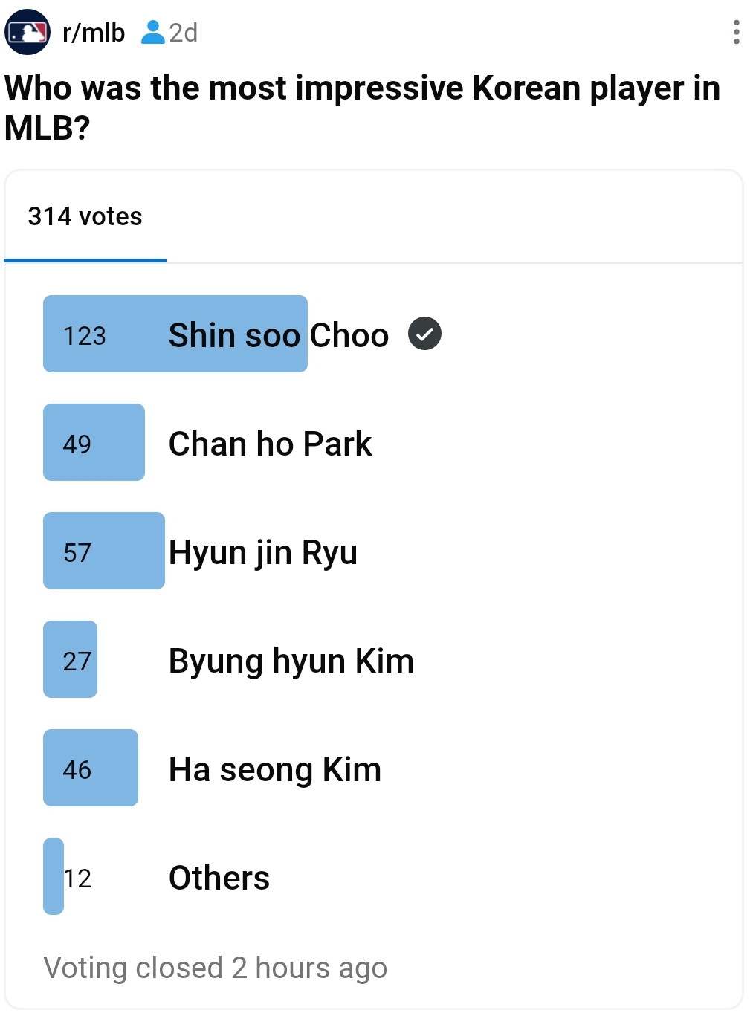
Task: Pick the Others poll option
Action: [x=219, y=878]
